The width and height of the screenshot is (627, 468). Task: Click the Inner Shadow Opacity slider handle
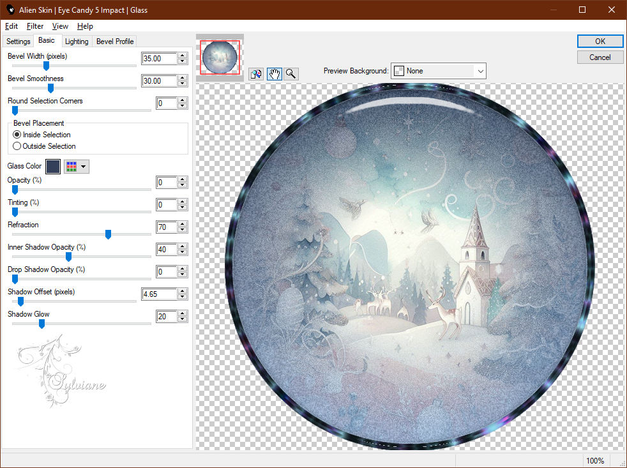[68, 257]
